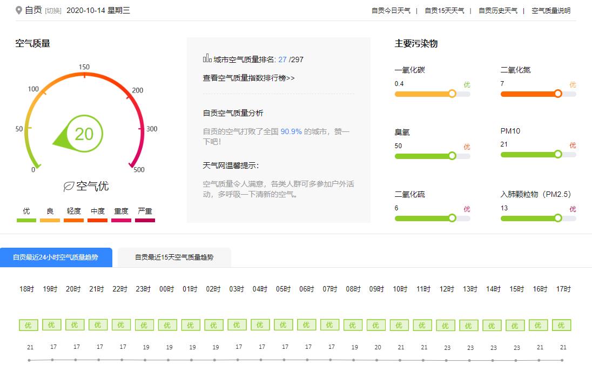Click the location pin icon beside 自贡
This screenshot has width=592, height=371.
point(19,10)
